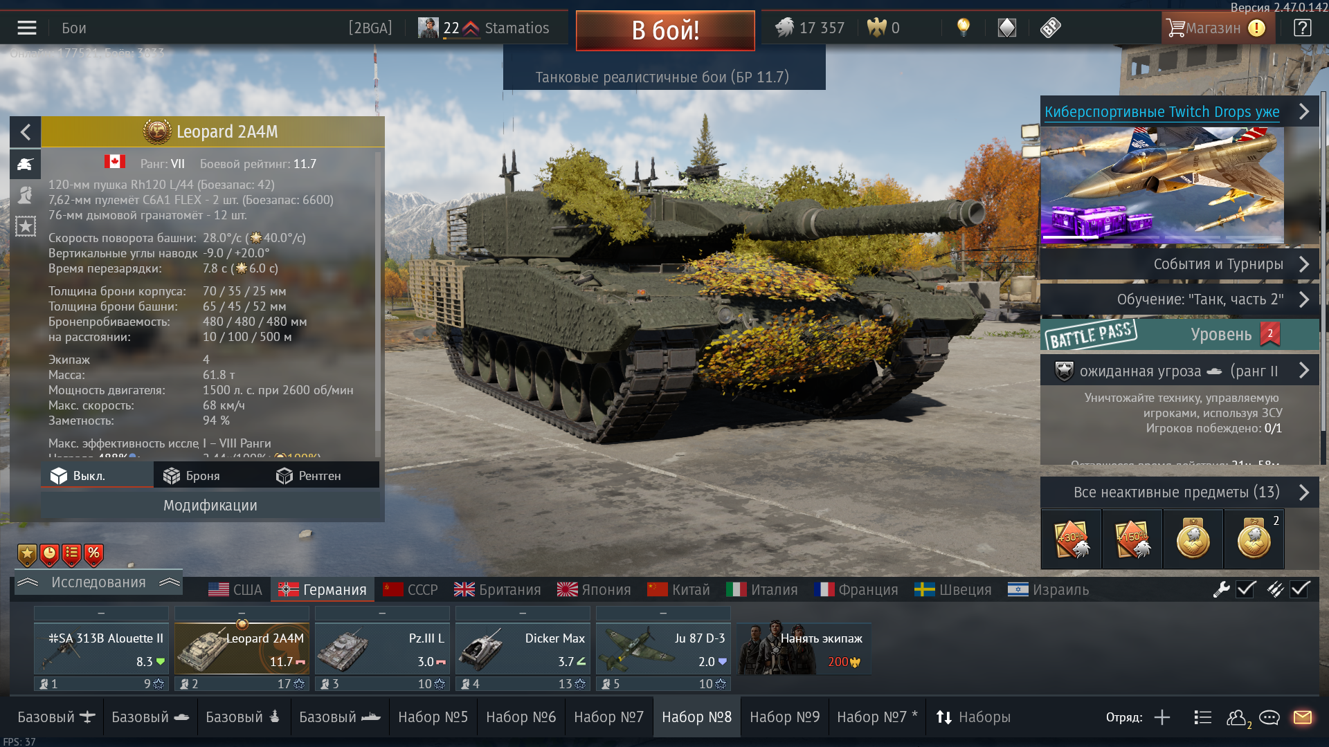Toggle the auto-refill ammo checkbox
The height and width of the screenshot is (747, 1329).
(x=1300, y=589)
